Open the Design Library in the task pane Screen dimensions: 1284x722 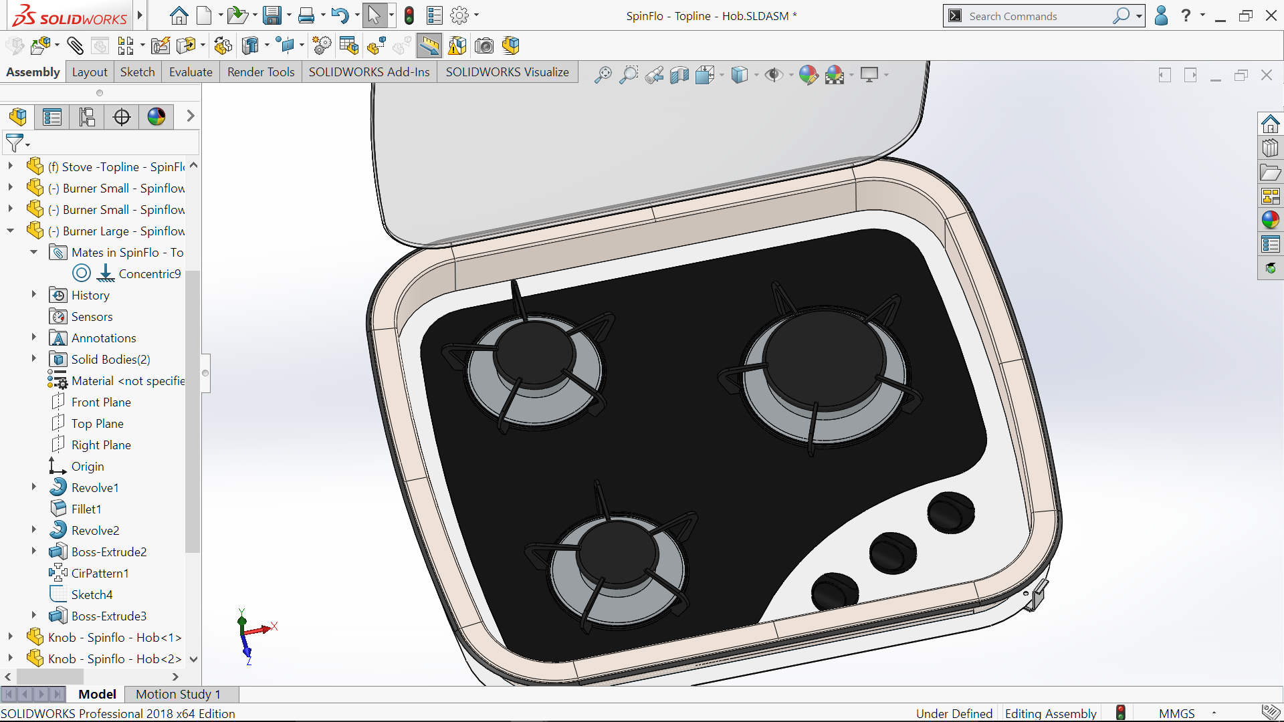[1270, 148]
